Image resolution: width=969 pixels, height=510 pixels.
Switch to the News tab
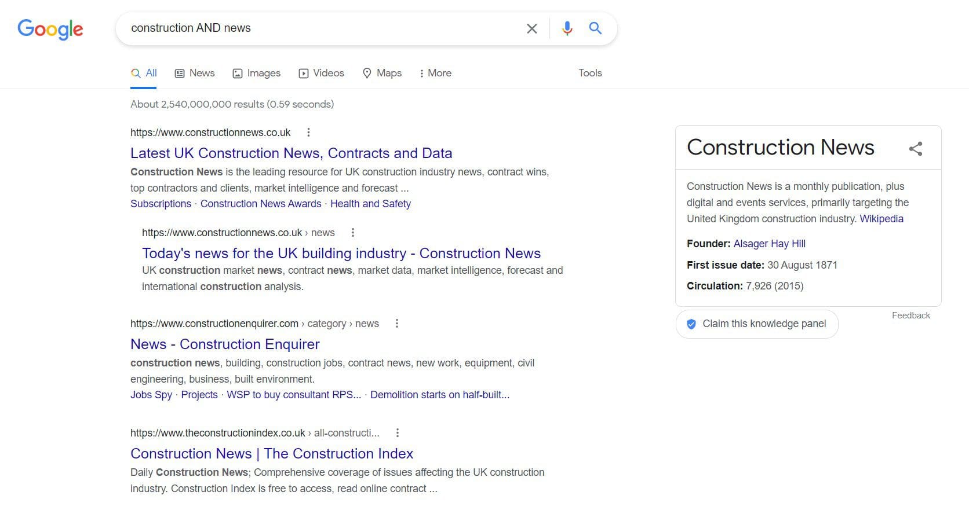[x=195, y=73]
